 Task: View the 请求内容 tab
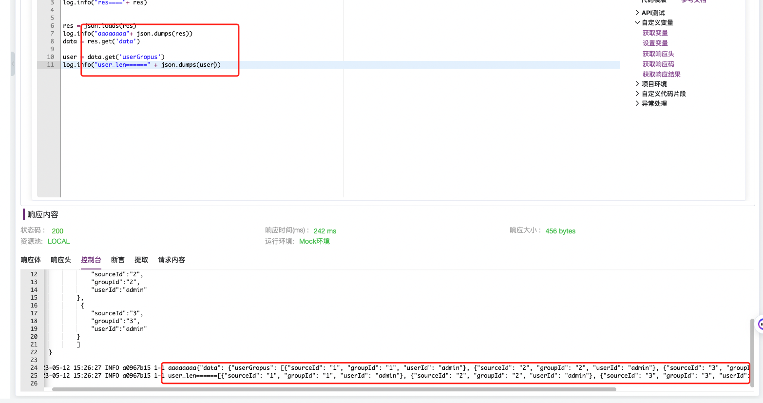click(x=171, y=260)
